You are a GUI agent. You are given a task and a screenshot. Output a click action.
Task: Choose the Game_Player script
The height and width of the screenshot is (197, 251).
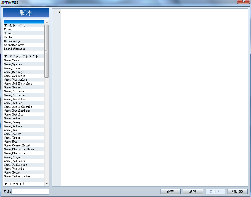point(13,157)
